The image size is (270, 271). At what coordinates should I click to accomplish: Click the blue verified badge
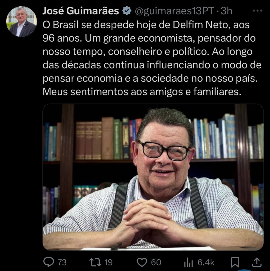[127, 11]
